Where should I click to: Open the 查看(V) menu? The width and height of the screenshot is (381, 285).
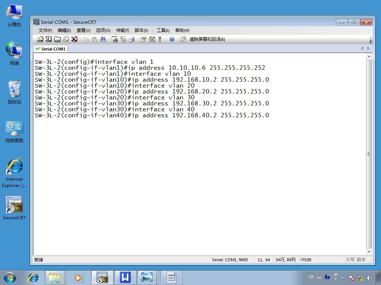(83, 30)
